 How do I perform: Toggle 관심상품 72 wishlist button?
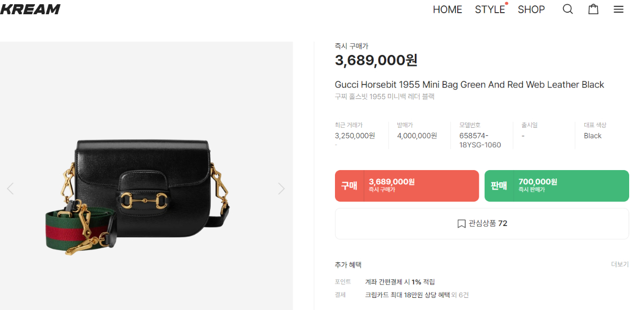point(482,223)
